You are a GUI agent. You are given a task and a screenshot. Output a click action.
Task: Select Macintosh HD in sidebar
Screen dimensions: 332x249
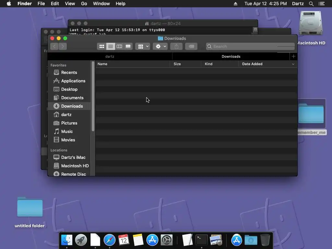pos(69,166)
